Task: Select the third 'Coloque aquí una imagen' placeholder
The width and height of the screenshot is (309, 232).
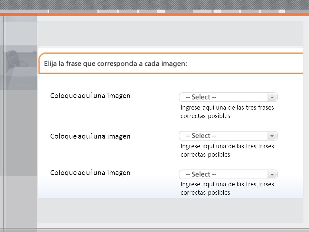Action: point(90,173)
